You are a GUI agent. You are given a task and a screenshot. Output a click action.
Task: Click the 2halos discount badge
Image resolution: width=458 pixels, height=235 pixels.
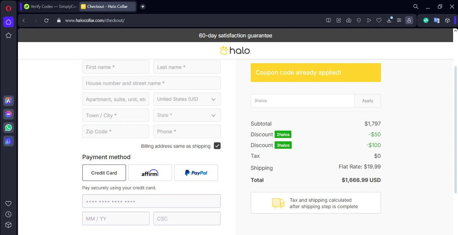283,134
